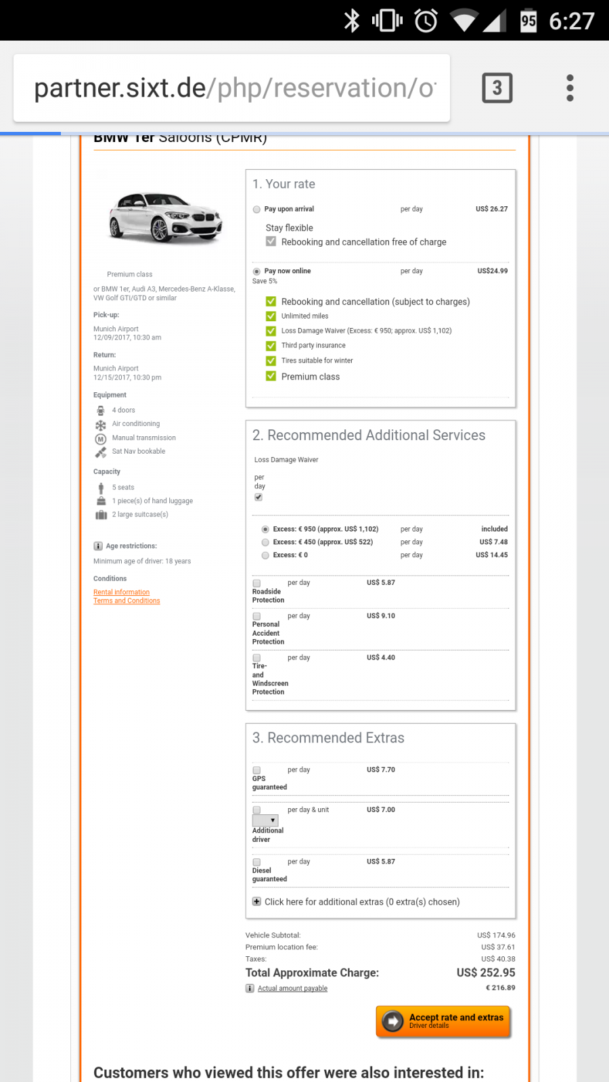The height and width of the screenshot is (1082, 609).
Task: Choose Excess € 0 option
Action: point(265,555)
